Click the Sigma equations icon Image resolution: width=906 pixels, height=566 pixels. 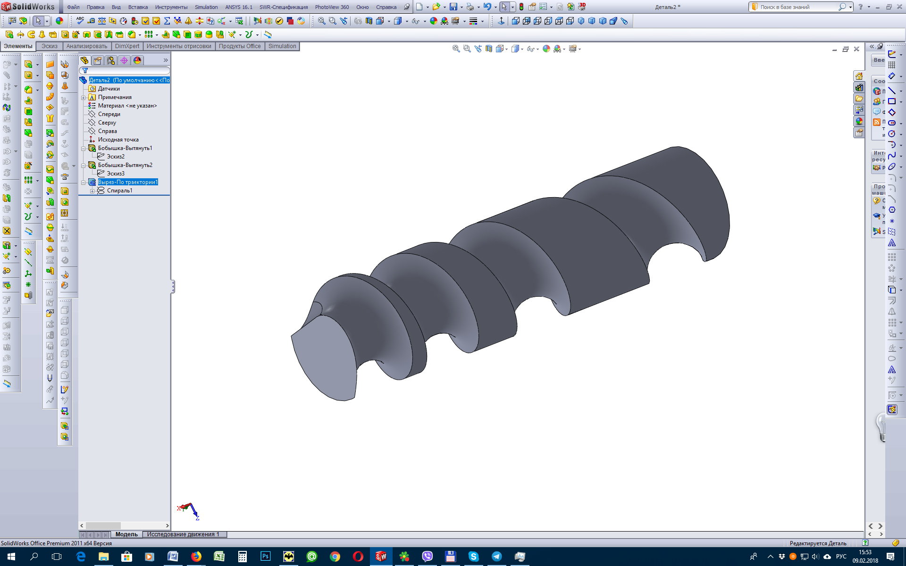167,21
